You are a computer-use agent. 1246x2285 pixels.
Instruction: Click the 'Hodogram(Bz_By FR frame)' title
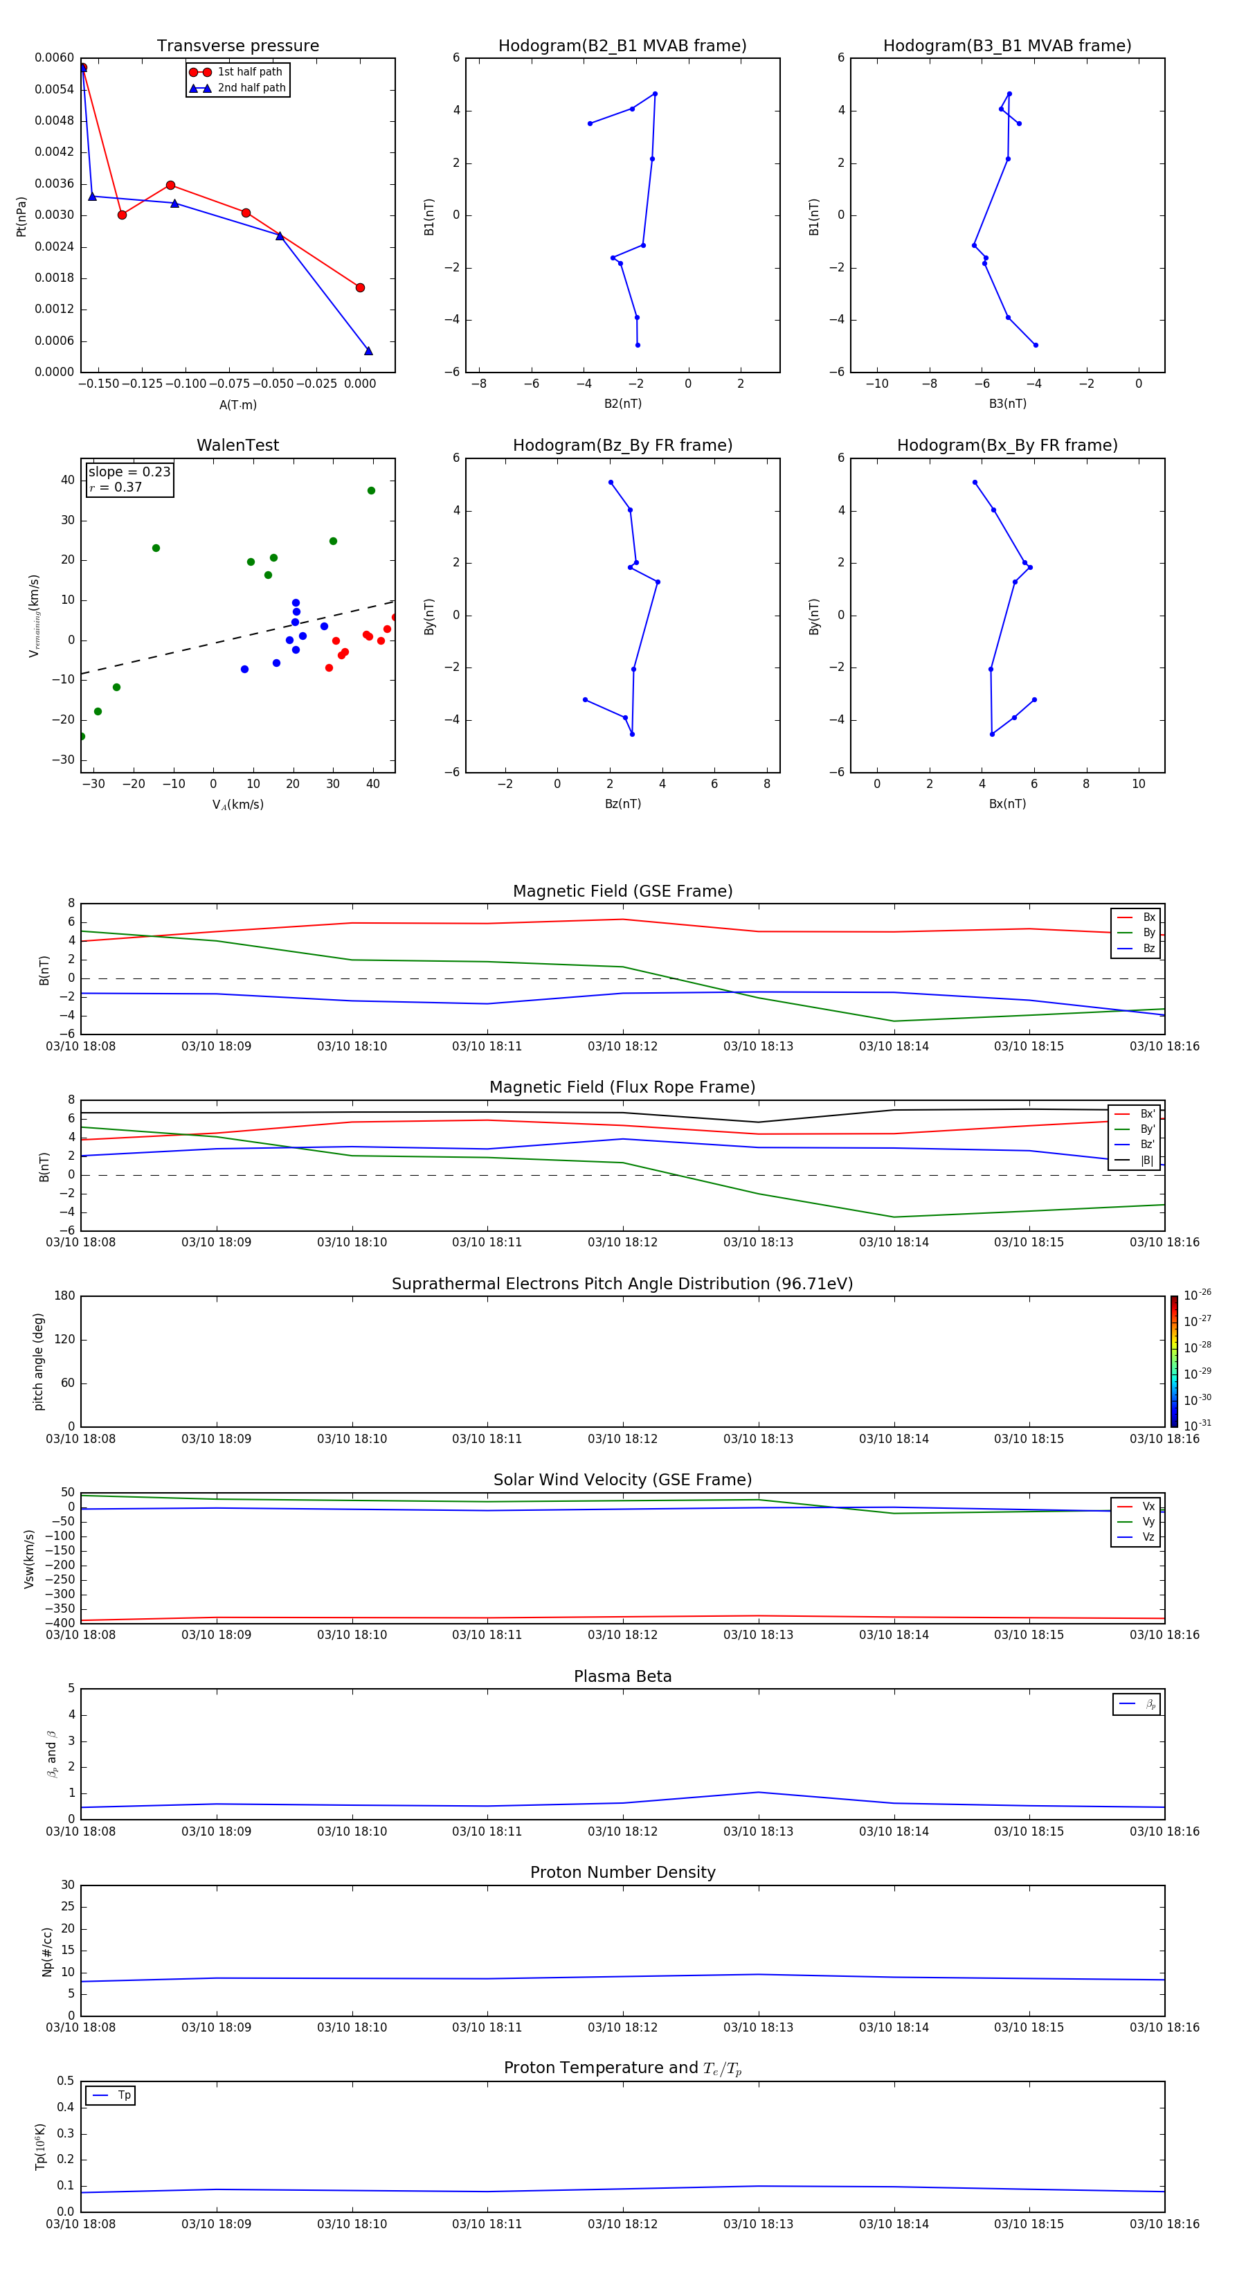[x=622, y=445]
